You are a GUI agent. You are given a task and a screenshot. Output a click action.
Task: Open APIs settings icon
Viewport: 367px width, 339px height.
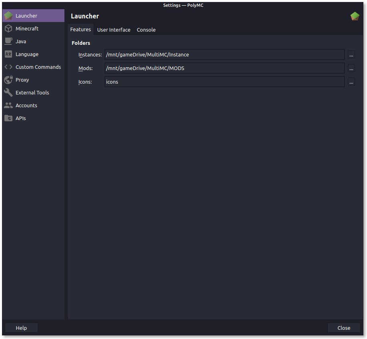[8, 118]
